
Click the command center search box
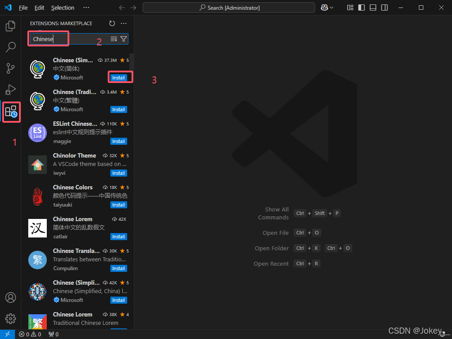pos(229,8)
